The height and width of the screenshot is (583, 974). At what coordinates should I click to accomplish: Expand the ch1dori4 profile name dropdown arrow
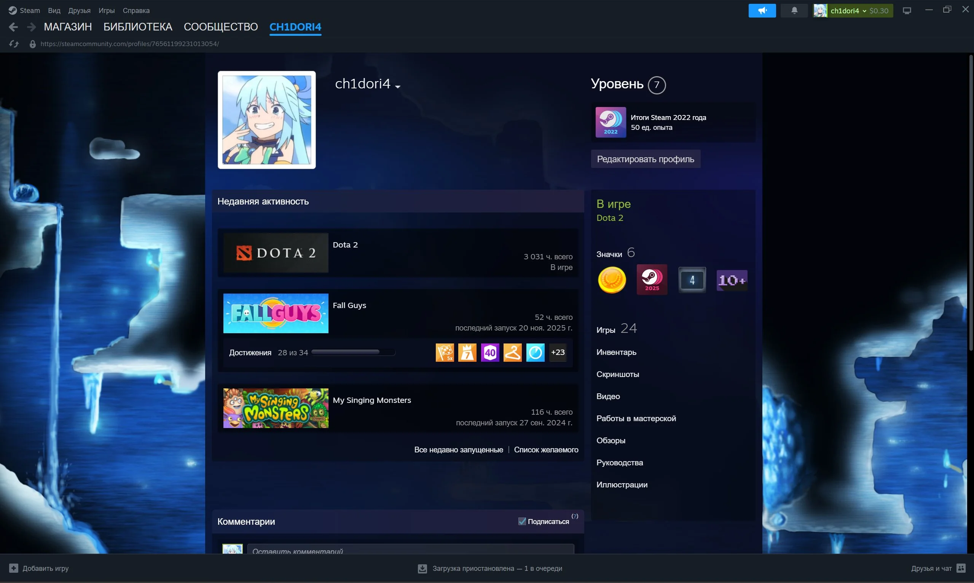pos(397,86)
